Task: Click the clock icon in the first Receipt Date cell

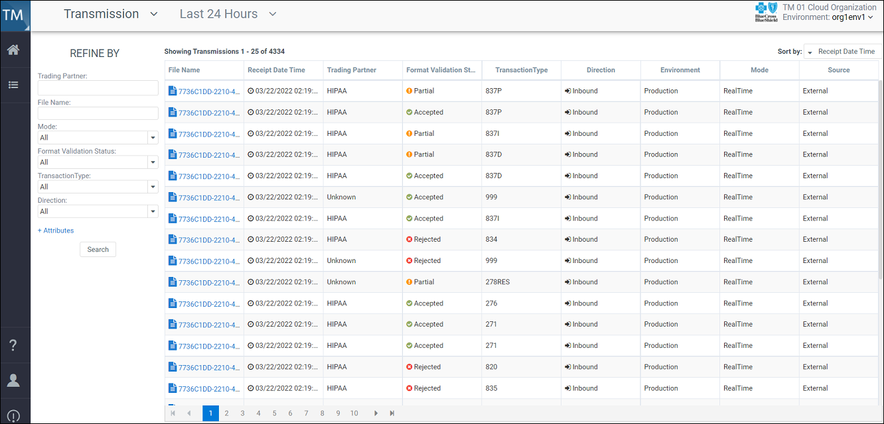Action: coord(250,91)
